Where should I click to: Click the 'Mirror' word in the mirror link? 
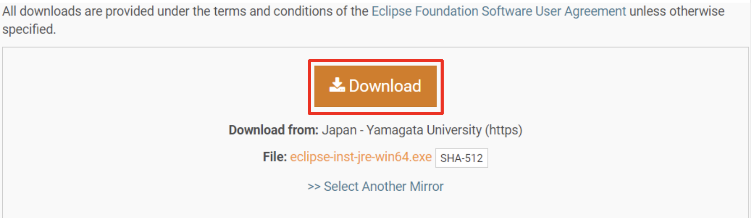(x=427, y=187)
